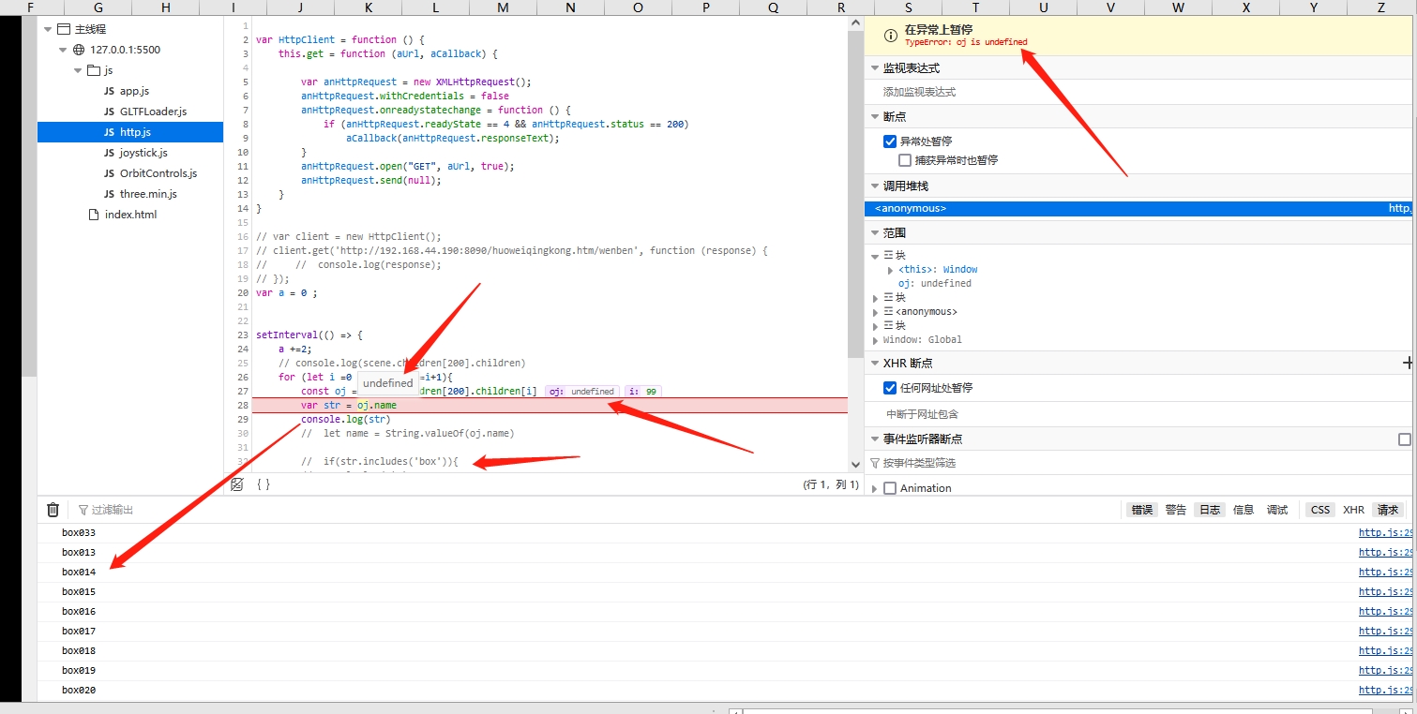Click line number 28 in the gutter
This screenshot has height=714, width=1417.
pos(242,405)
